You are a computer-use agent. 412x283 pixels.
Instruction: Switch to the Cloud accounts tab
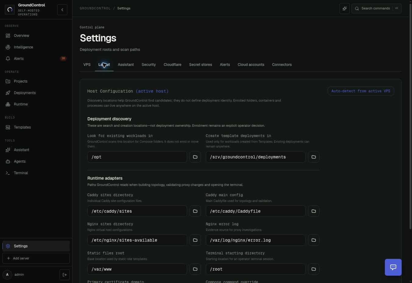tap(251, 65)
